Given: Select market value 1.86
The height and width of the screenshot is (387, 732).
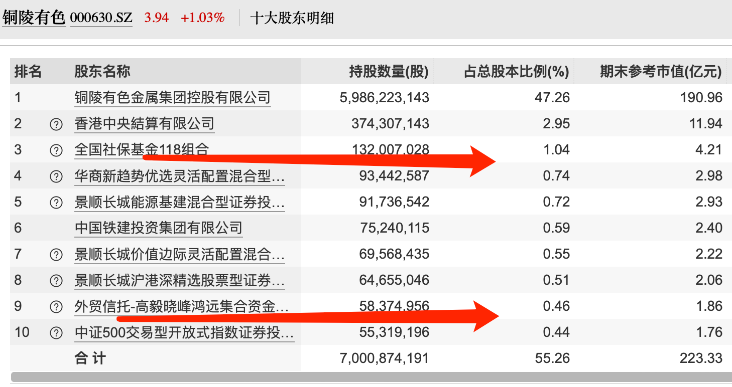Looking at the screenshot, I should [709, 306].
